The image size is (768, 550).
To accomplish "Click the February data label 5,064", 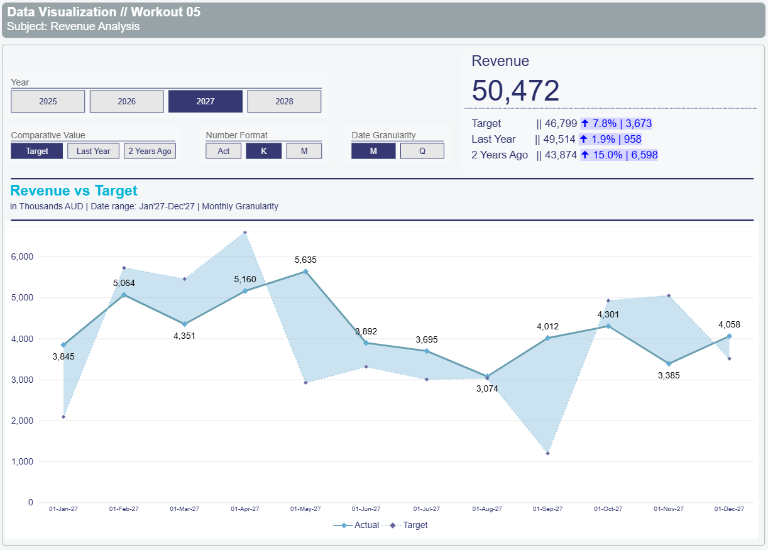I will coord(124,283).
